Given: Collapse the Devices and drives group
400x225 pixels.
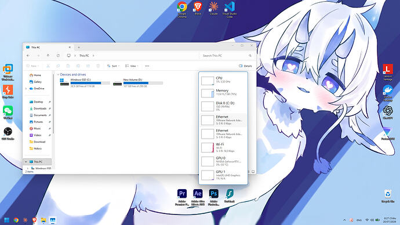Looking at the screenshot, I should coord(58,74).
